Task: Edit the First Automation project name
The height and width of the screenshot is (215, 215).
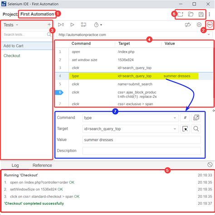Action: tap(37, 14)
